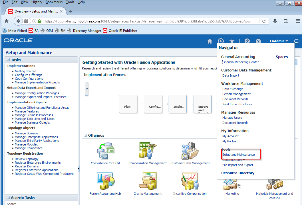This screenshot has width=302, height=205.
Task: Click the Home icon in Oracle header
Action: [210, 41]
